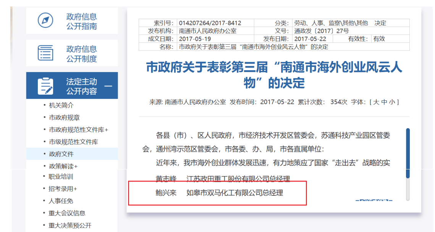Image resolution: width=435 pixels, height=232 pixels.
Task: Click the clipboard icon for 法定主动公开内容
Action: click(45, 86)
